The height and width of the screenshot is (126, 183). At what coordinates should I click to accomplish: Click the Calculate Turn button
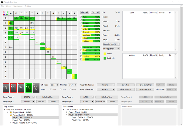[x=107, y=97]
